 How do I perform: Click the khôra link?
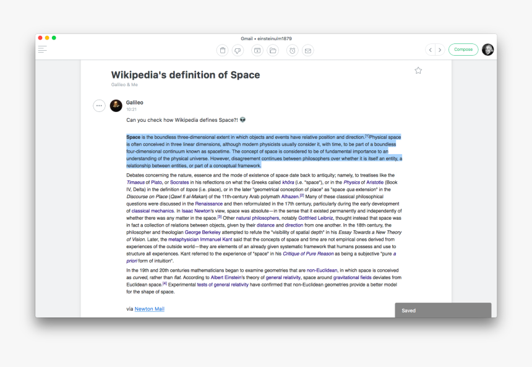[x=288, y=183]
